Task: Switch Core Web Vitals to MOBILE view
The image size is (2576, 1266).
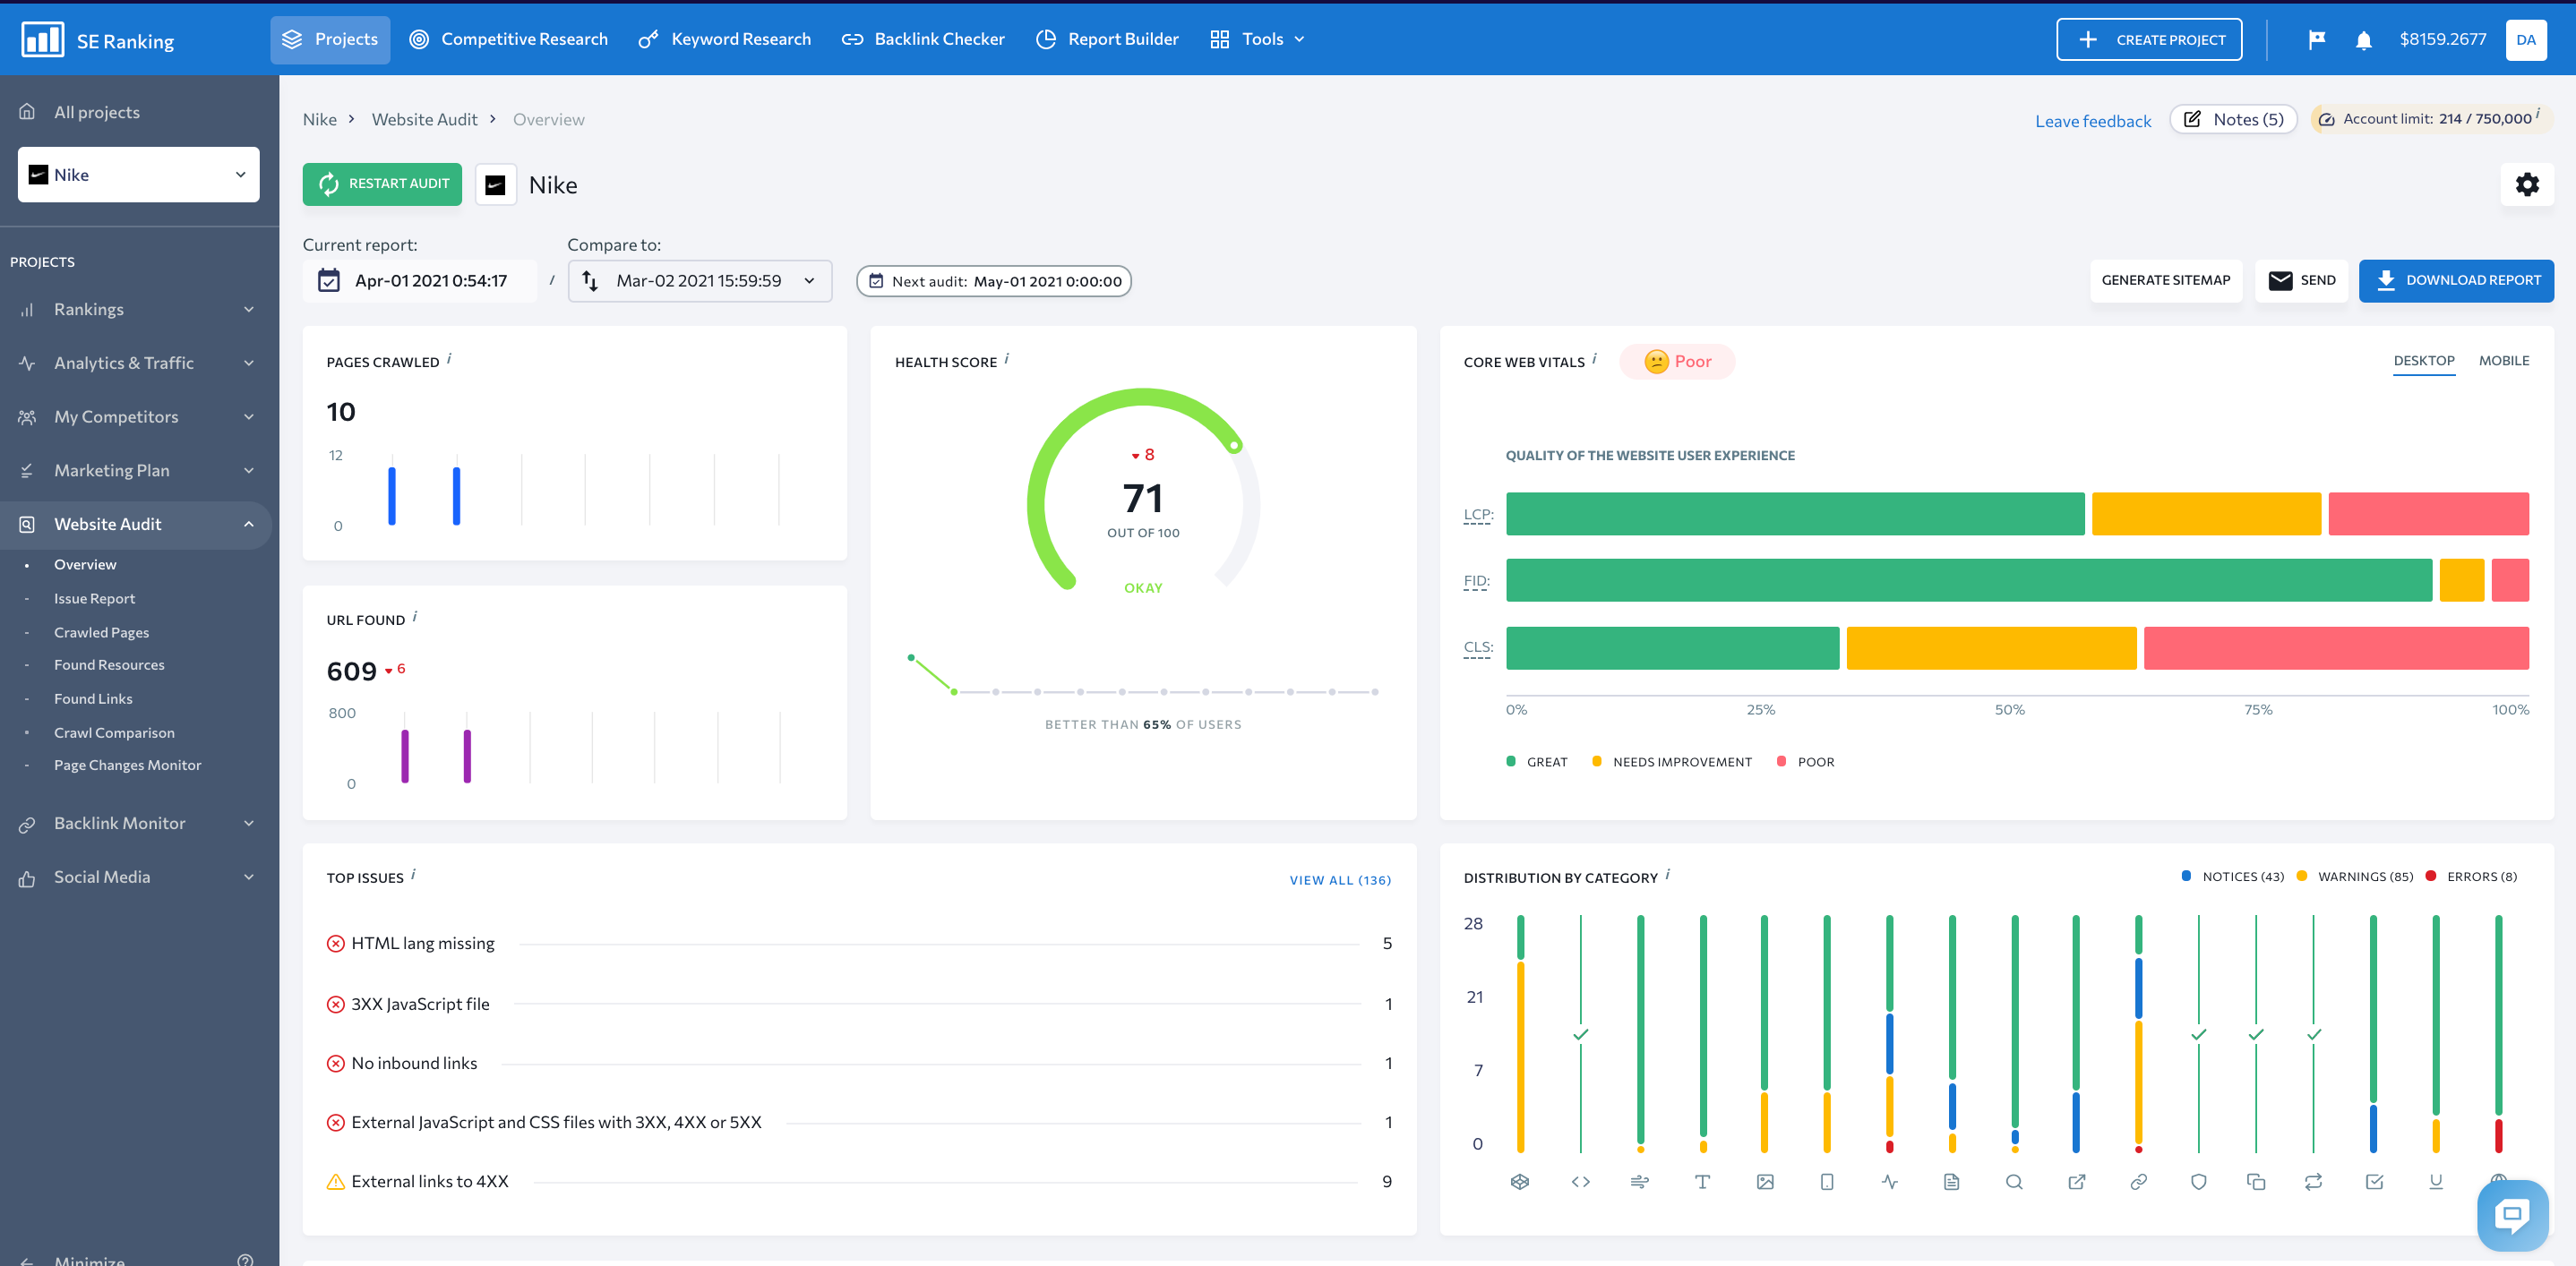Action: click(x=2503, y=361)
